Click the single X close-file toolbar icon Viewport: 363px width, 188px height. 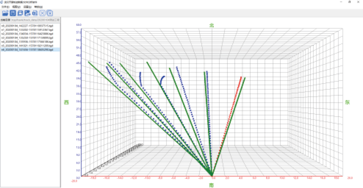pyautogui.click(x=43, y=13)
